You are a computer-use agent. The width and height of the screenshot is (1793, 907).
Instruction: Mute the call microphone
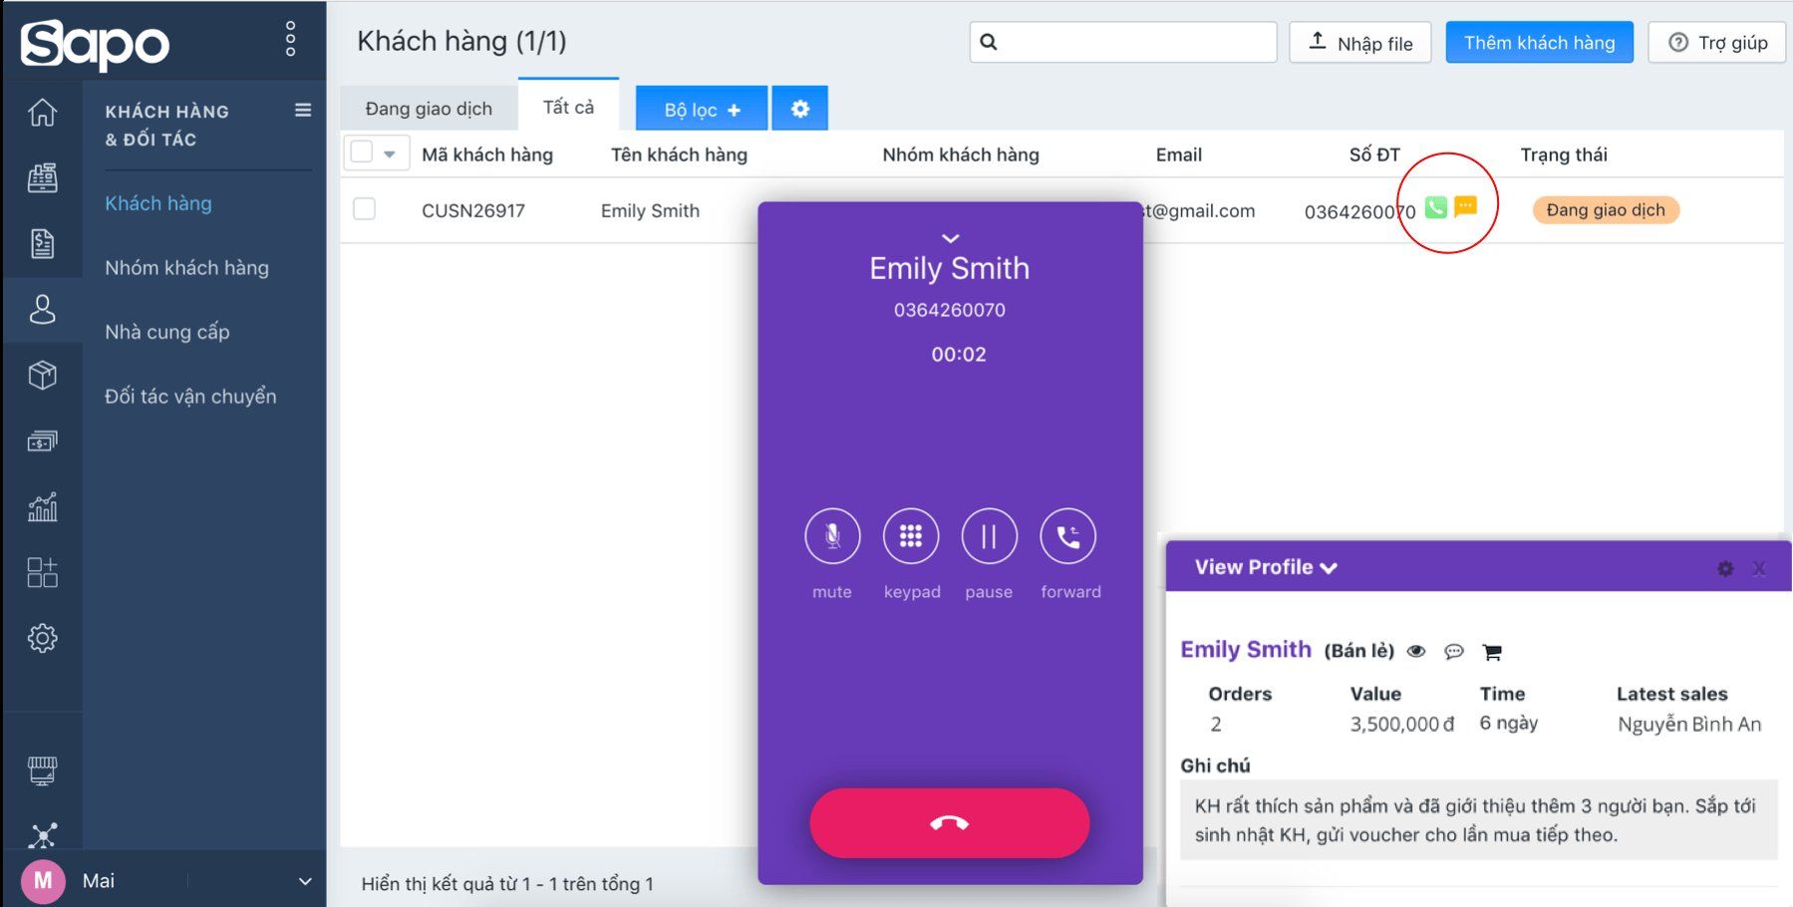pos(832,536)
